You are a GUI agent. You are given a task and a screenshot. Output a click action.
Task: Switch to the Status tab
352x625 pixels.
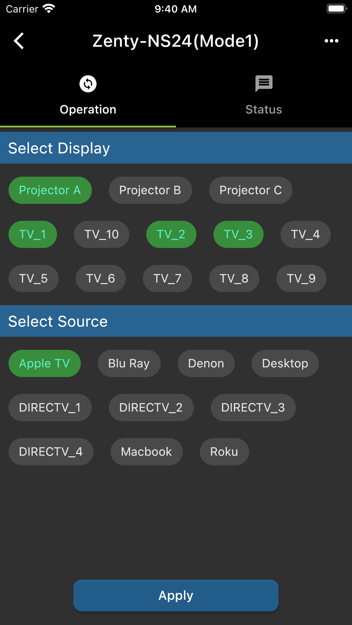(264, 109)
